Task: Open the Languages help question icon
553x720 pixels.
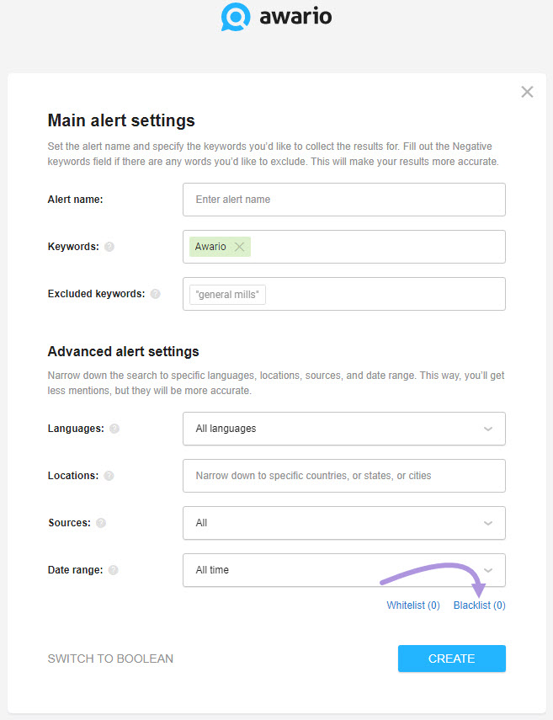Action: click(114, 429)
